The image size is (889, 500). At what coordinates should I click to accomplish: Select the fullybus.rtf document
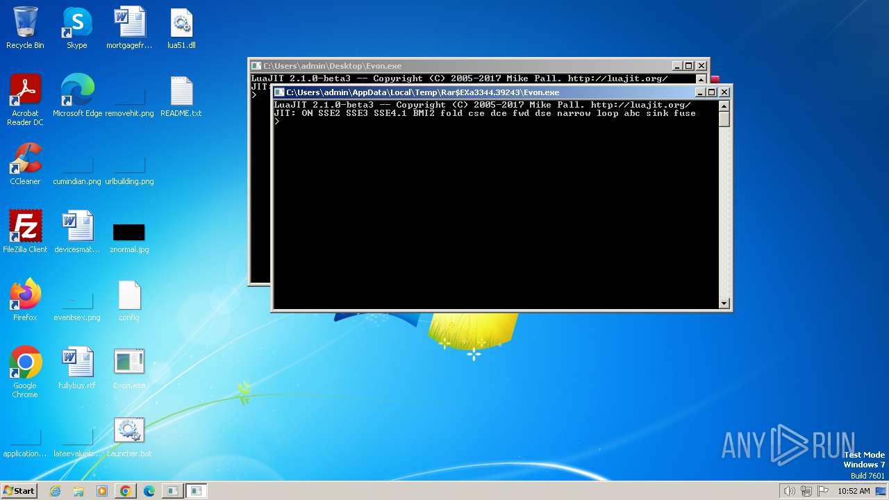click(77, 368)
